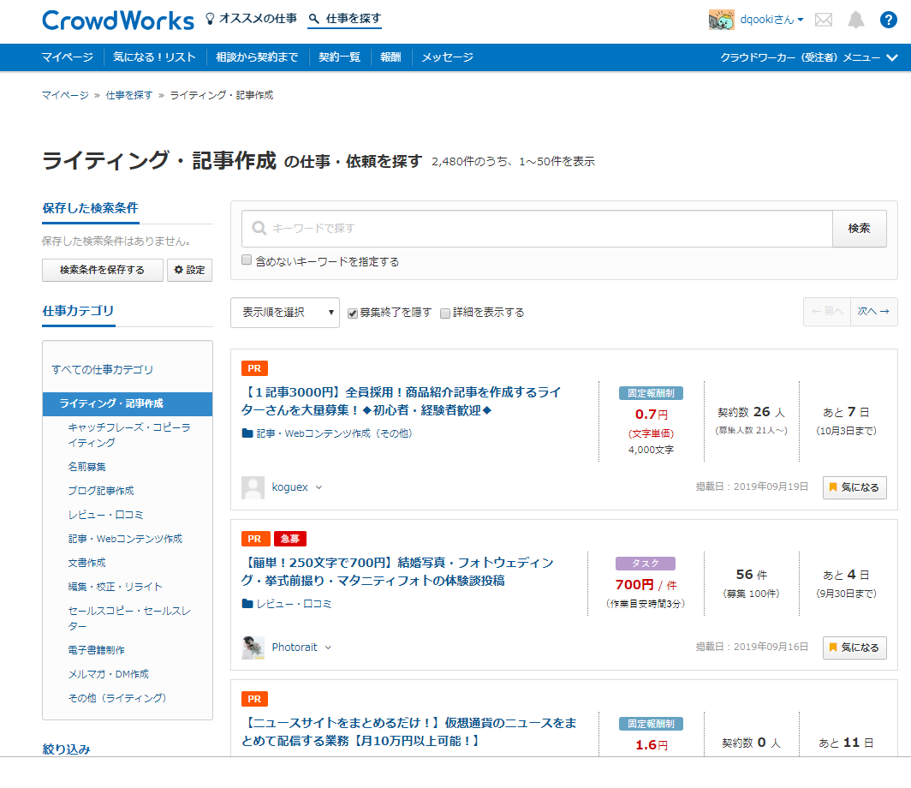Bookmark koguex job with 気になる

(854, 487)
